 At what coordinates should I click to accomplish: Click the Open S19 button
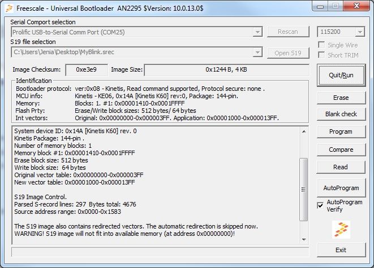coord(288,53)
